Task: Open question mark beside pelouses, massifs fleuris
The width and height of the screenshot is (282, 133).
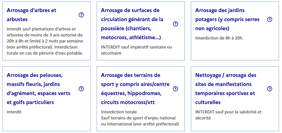Action: pyautogui.click(x=81, y=89)
